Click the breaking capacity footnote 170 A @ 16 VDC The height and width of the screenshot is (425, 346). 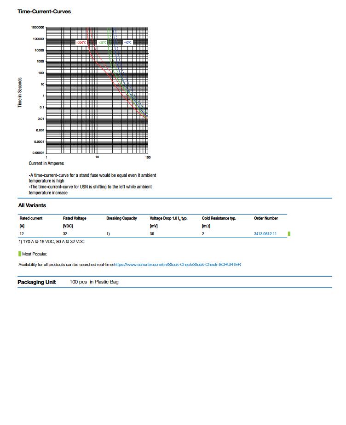tap(52, 242)
